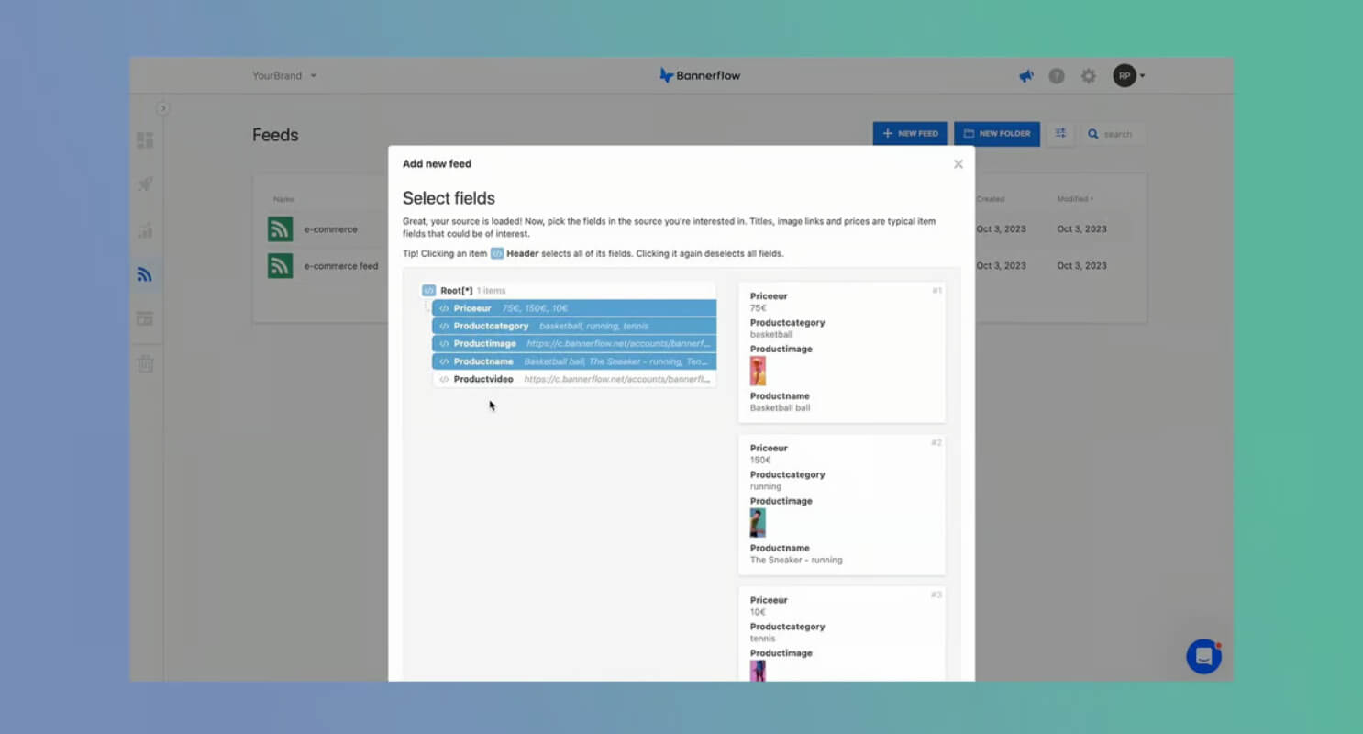Click the New Feed button
The image size is (1363, 734).
coord(910,134)
